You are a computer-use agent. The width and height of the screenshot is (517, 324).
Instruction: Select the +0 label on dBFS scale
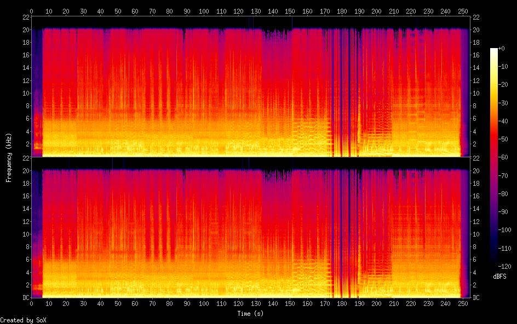503,49
